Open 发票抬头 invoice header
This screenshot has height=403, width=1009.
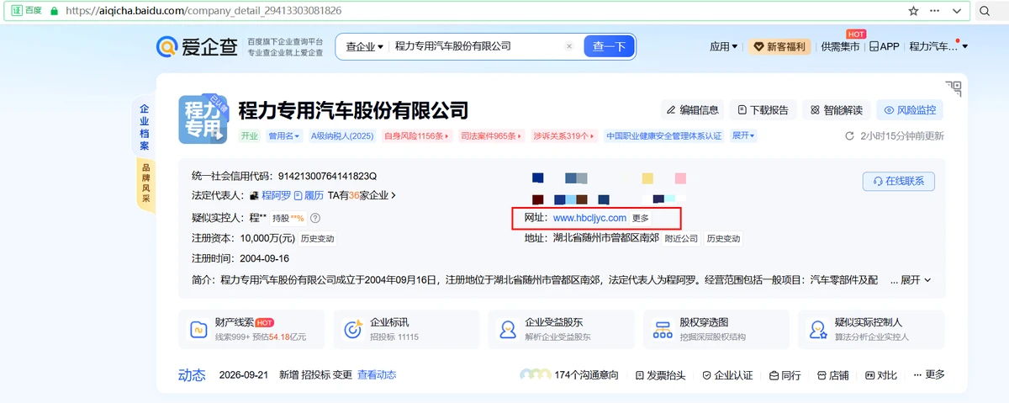click(660, 374)
